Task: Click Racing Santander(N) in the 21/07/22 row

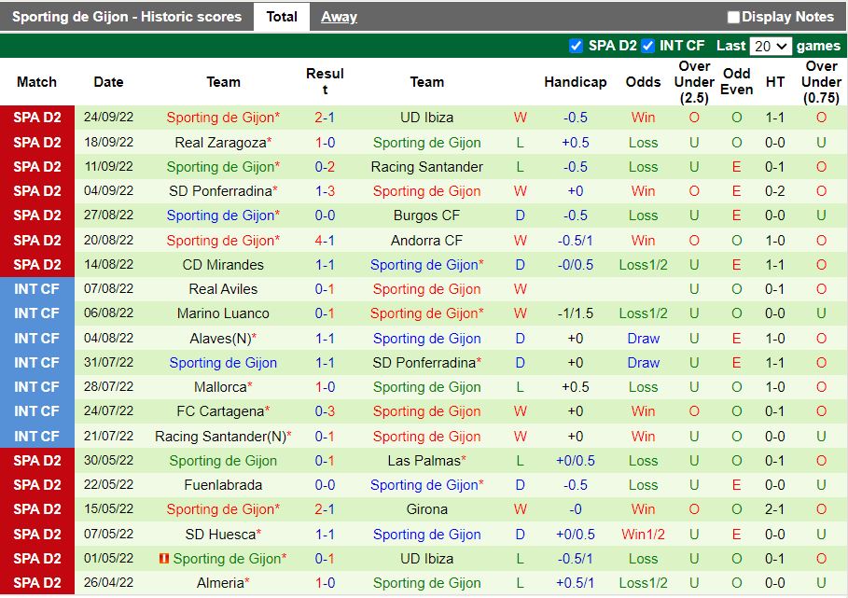Action: (223, 437)
